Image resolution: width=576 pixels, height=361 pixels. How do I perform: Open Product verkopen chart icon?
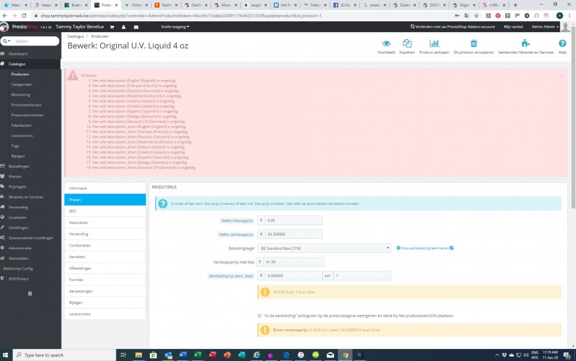(x=434, y=43)
